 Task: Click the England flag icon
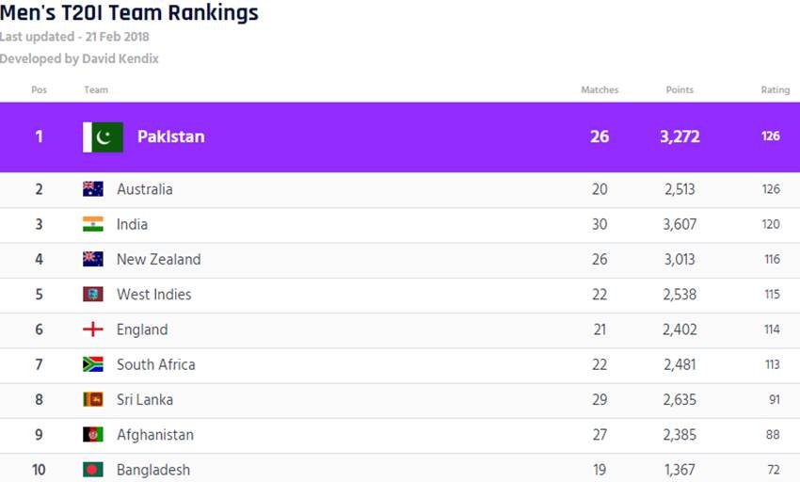tap(93, 329)
